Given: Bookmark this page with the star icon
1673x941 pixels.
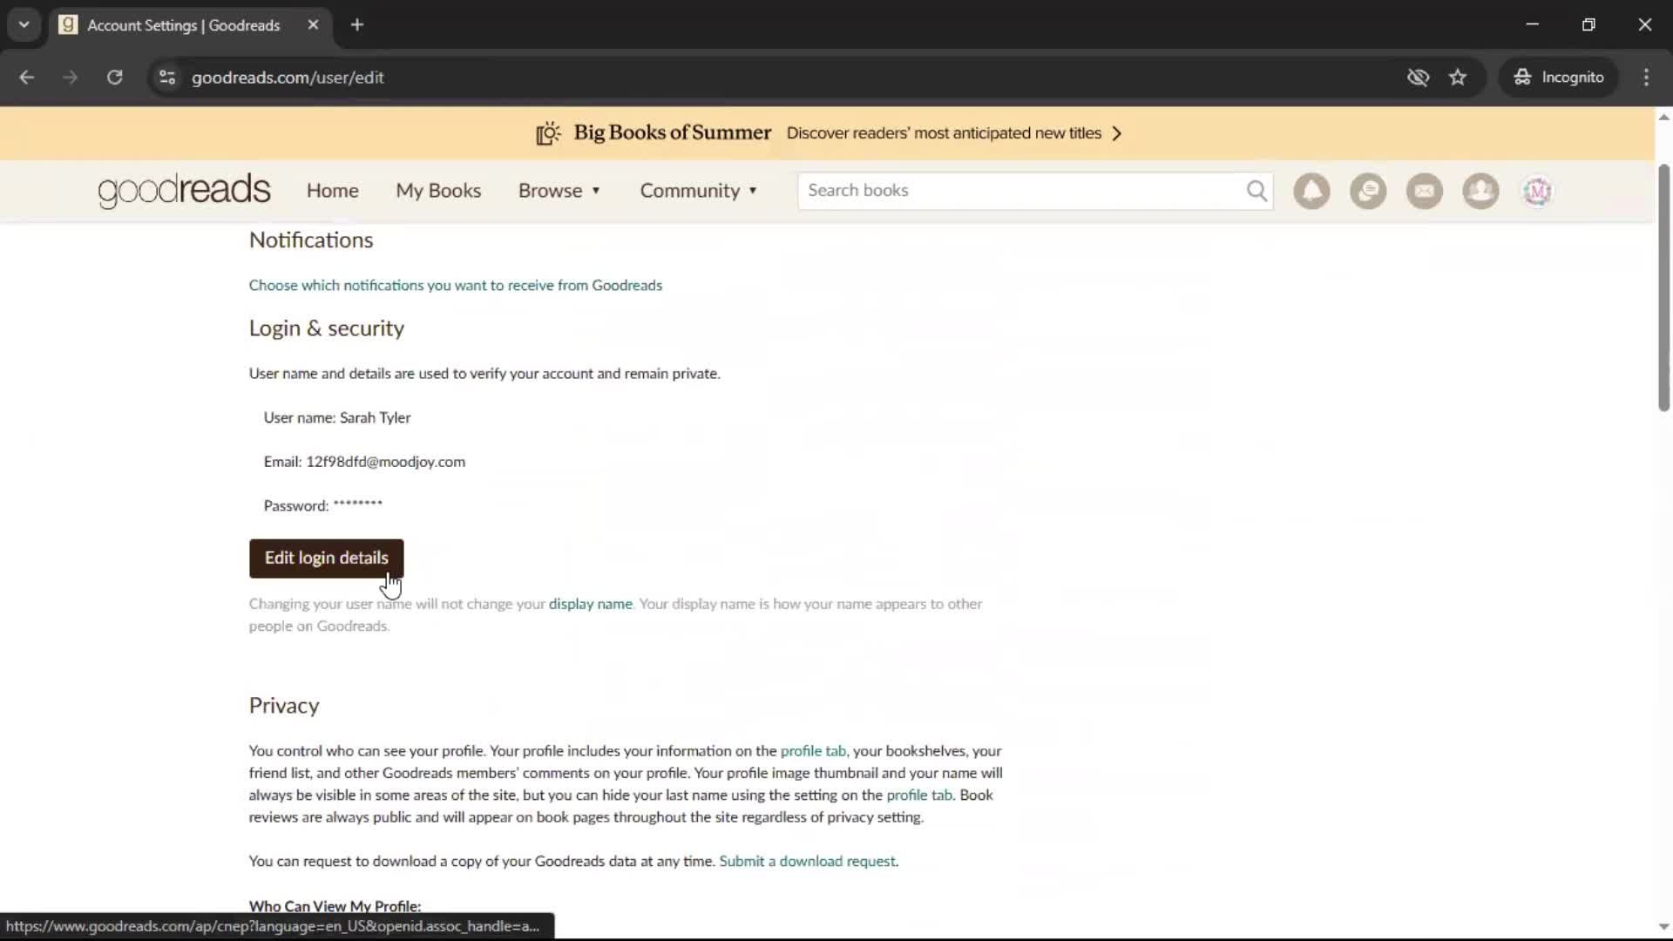Looking at the screenshot, I should click(1458, 78).
